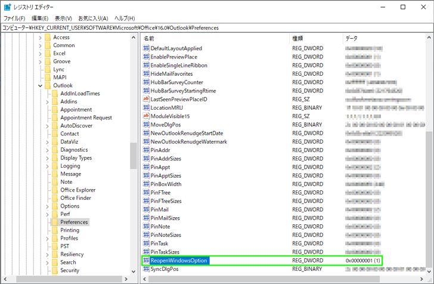Screen dimensions: 434x284
Task: Select the Office Explorer key
Action: pos(77,190)
